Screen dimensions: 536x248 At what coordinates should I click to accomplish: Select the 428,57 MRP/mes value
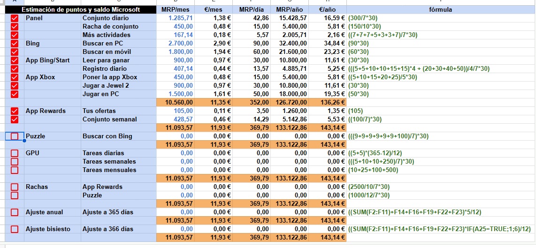coord(176,119)
